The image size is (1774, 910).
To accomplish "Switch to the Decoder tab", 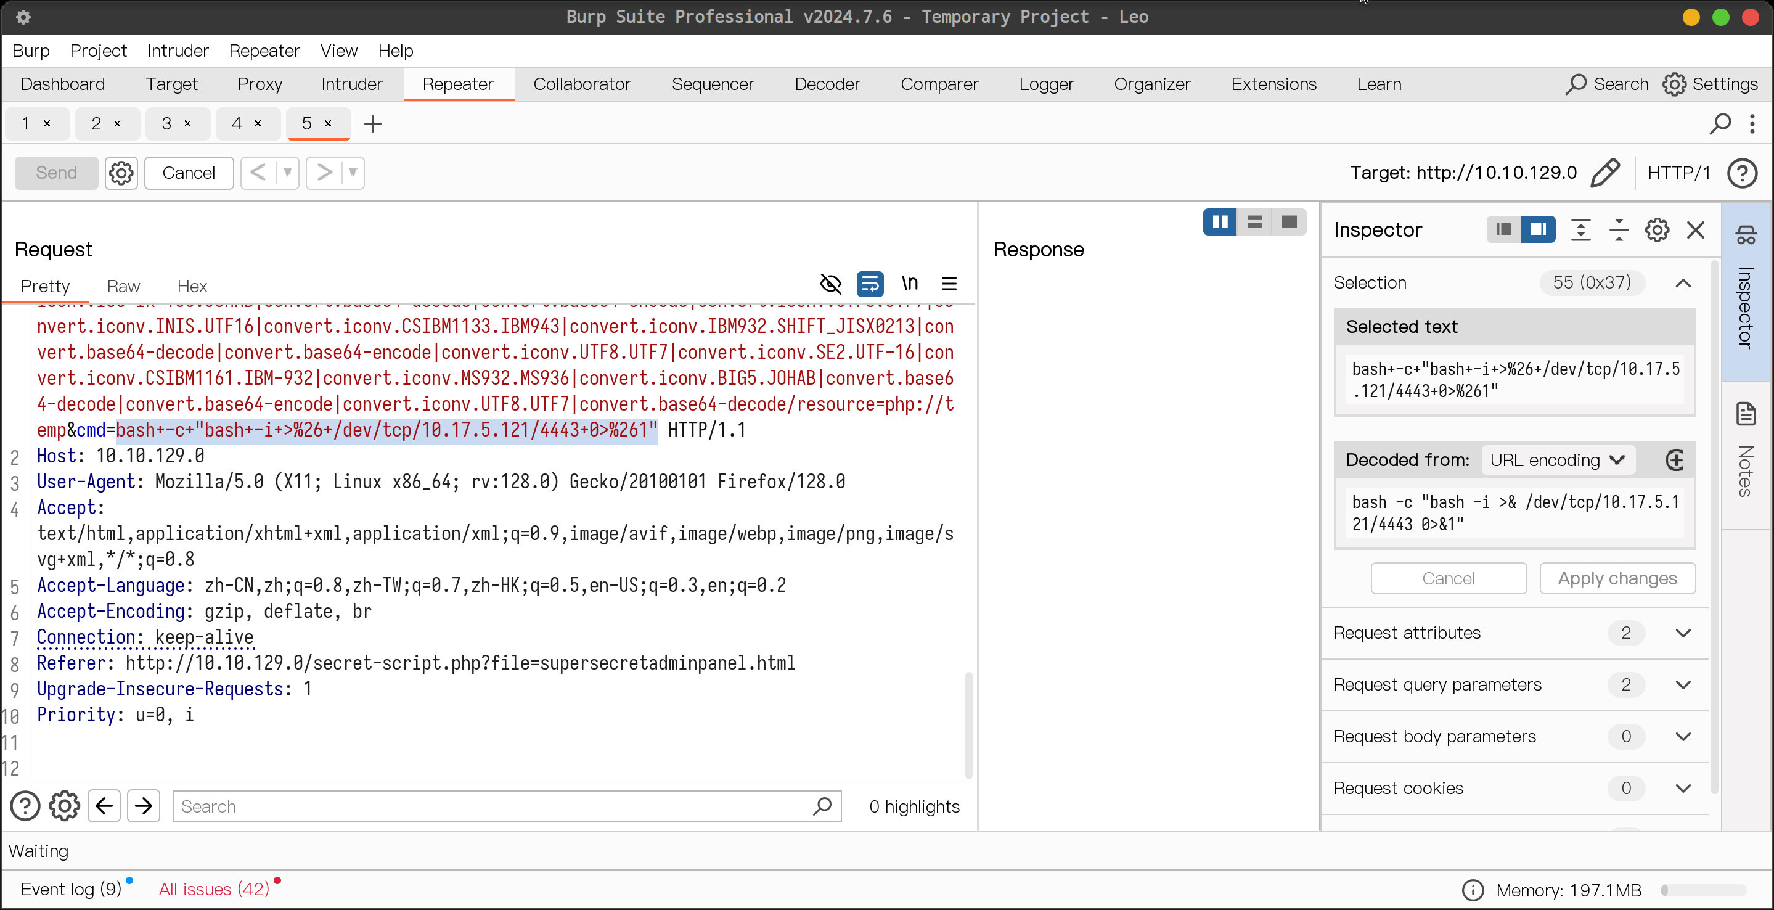I will pyautogui.click(x=827, y=84).
